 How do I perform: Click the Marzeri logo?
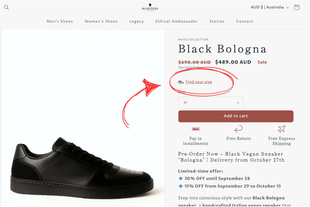(150, 7)
